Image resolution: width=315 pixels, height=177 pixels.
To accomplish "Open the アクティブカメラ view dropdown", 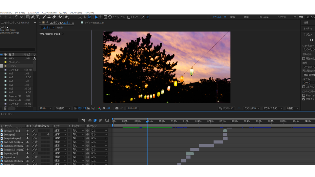I will (273, 108).
